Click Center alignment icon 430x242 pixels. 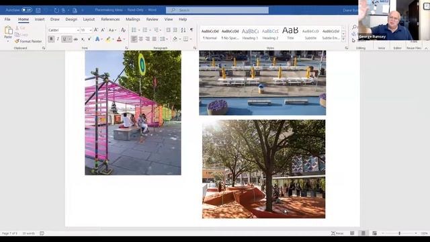140,39
